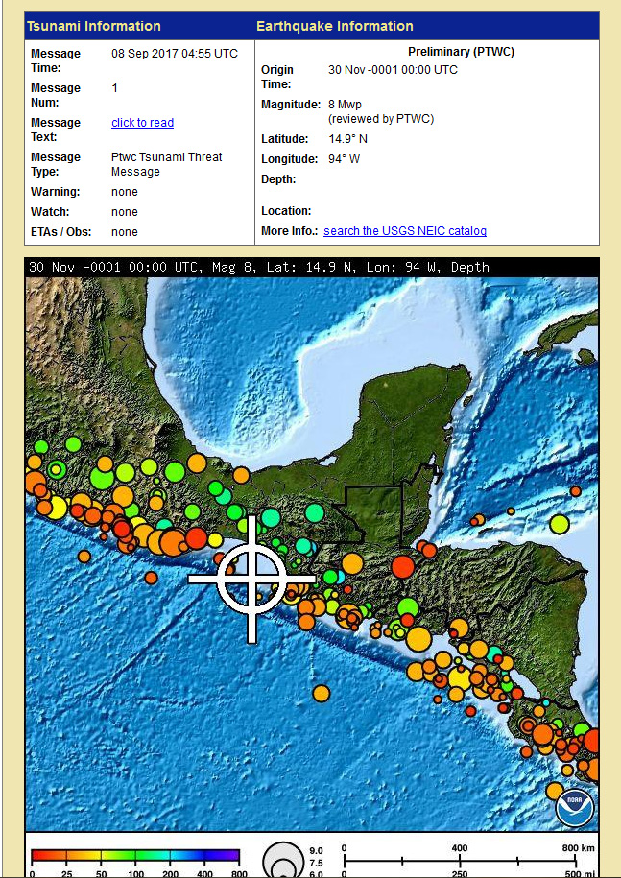Click the black map caption bar
621x878 pixels.
pos(312,267)
